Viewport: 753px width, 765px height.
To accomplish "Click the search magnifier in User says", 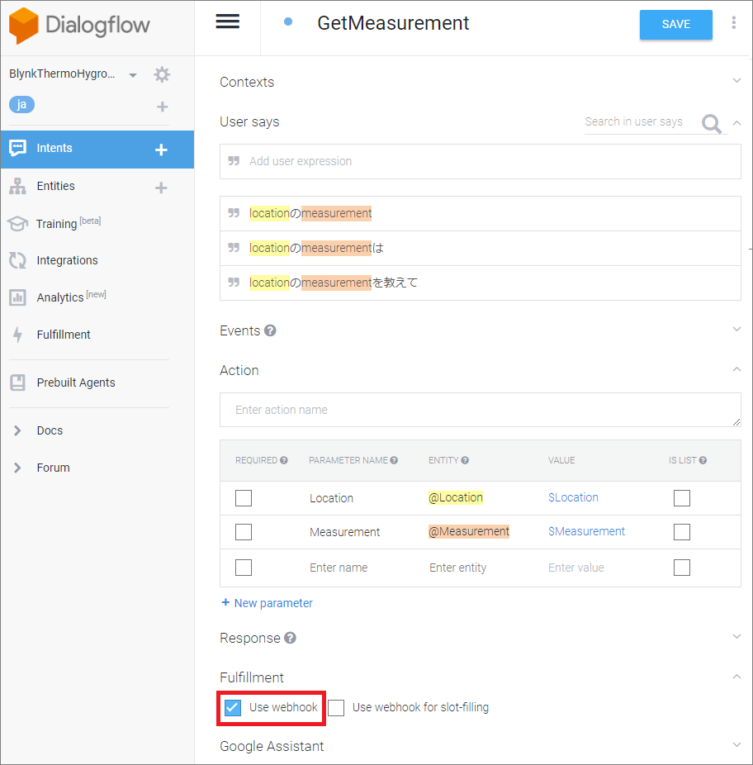I will [x=712, y=123].
